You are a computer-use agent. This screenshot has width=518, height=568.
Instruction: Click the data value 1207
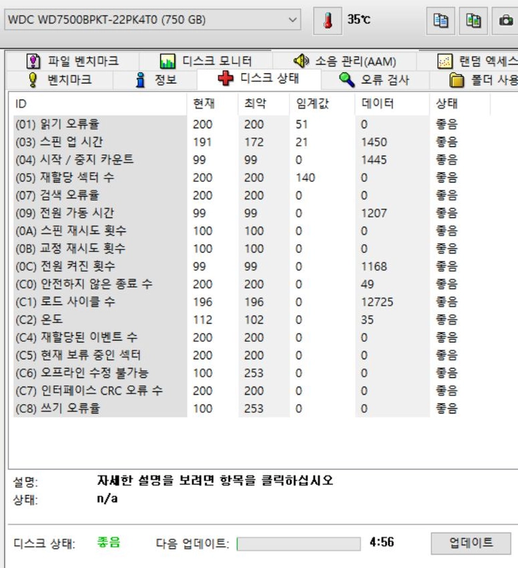pos(374,214)
